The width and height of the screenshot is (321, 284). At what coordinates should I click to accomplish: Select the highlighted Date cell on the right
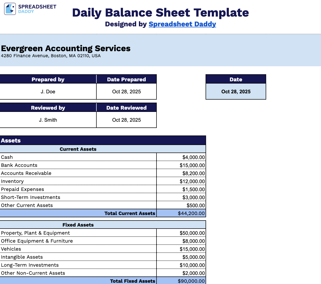click(x=236, y=91)
